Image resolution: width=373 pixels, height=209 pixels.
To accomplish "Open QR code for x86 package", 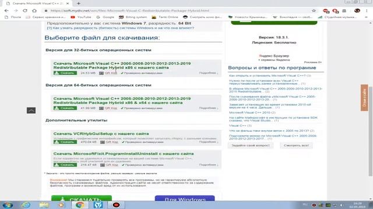I will click(x=108, y=73).
